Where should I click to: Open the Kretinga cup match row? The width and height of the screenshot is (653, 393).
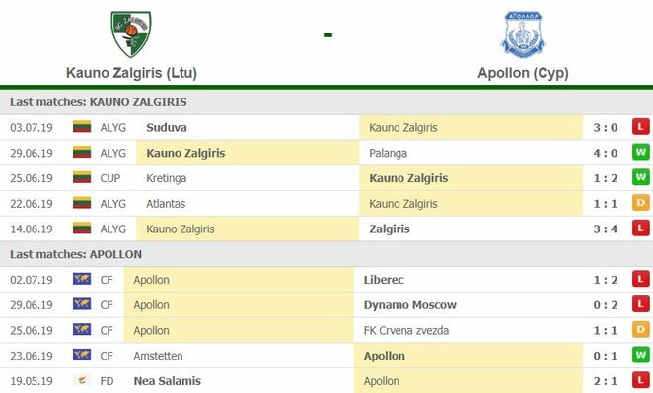[x=326, y=178]
